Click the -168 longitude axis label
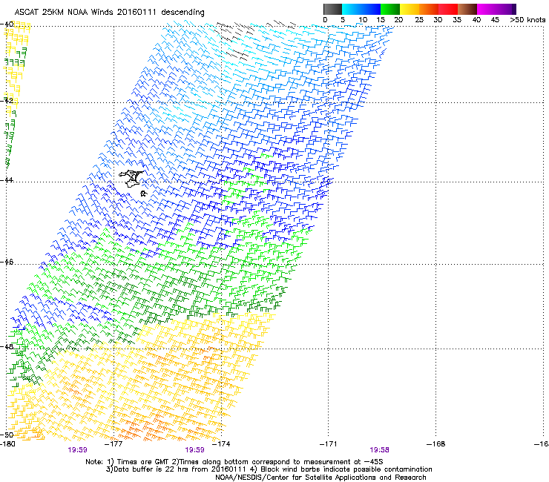The width and height of the screenshot is (549, 482). [x=436, y=444]
